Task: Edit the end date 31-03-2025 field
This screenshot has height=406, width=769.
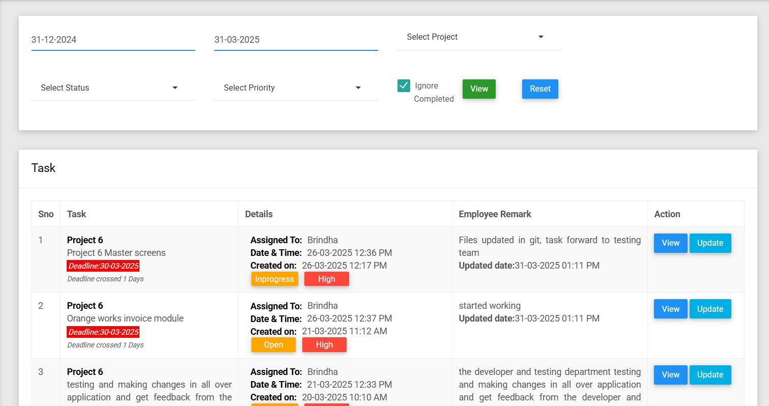Action: (x=296, y=40)
